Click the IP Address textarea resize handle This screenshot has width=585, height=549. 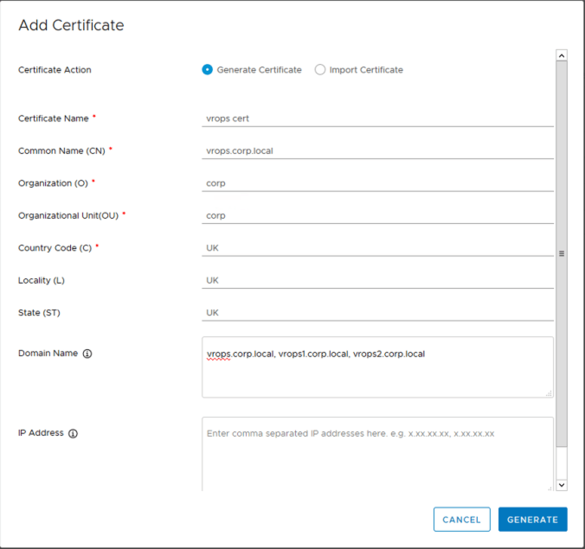tap(550, 487)
